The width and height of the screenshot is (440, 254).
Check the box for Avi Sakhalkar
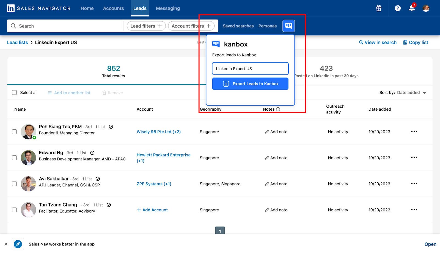pyautogui.click(x=14, y=184)
